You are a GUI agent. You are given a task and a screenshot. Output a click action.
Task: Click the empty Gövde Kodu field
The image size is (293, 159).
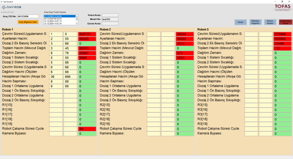pyautogui.click(x=110, y=23)
